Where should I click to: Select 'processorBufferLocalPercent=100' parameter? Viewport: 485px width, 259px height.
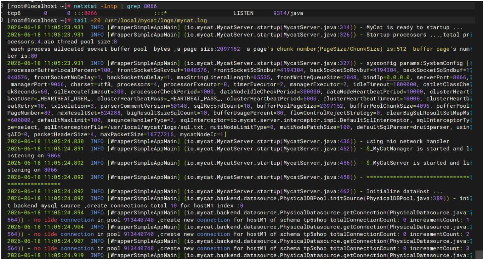(59, 70)
